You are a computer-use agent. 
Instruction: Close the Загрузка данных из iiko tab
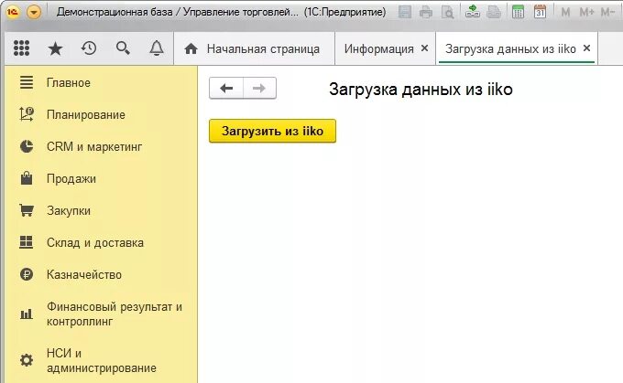[x=586, y=48]
